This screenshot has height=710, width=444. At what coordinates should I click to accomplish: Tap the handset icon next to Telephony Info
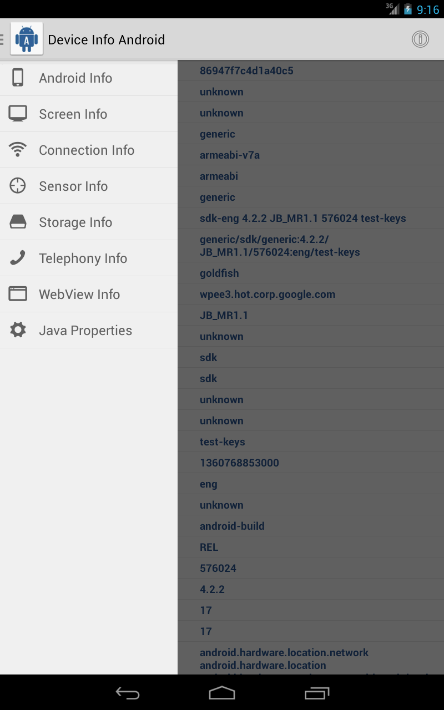(18, 258)
